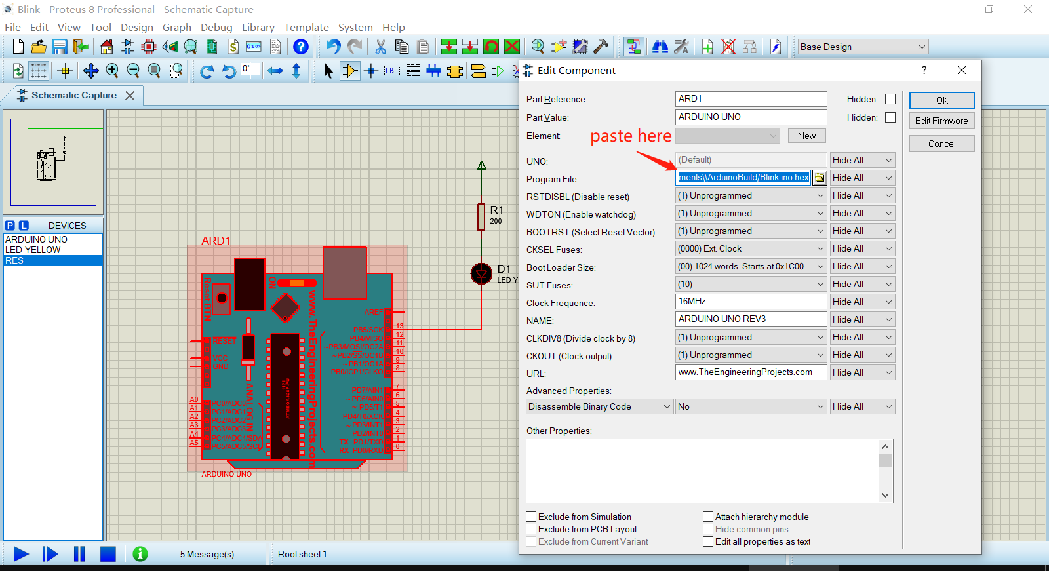Image resolution: width=1049 pixels, height=571 pixels.
Task: Select the Component mode tool icon
Action: (x=350, y=71)
